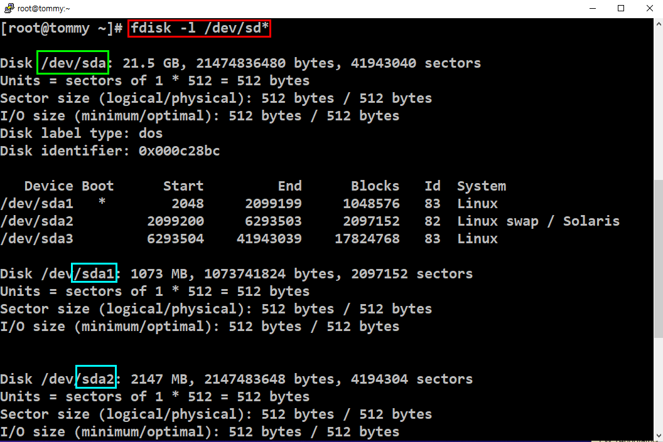Close the root@tommy terminal window
663x442 pixels.
point(649,8)
